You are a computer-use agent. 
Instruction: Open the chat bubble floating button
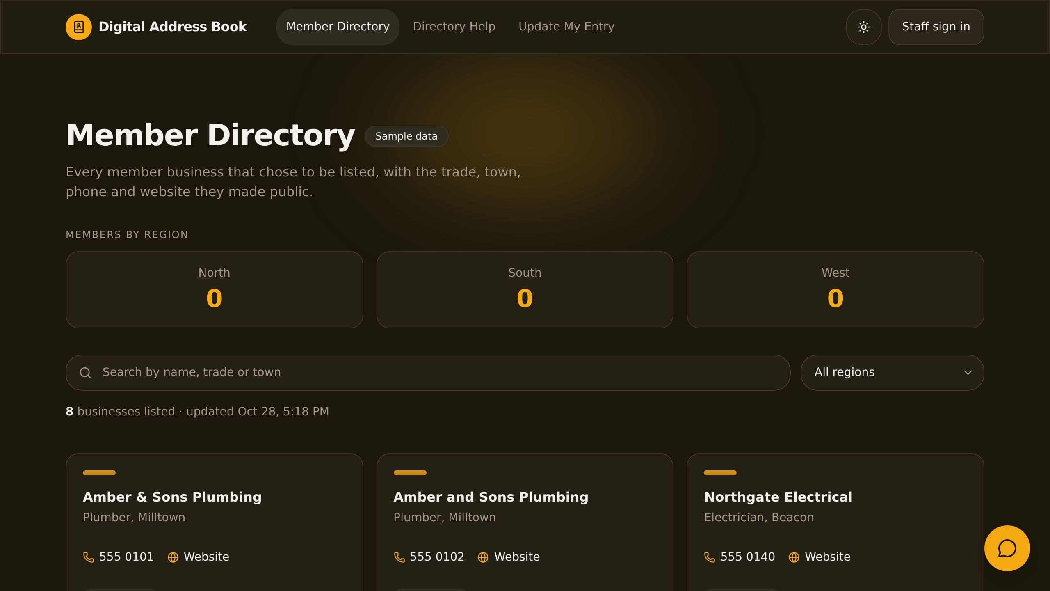click(1007, 548)
